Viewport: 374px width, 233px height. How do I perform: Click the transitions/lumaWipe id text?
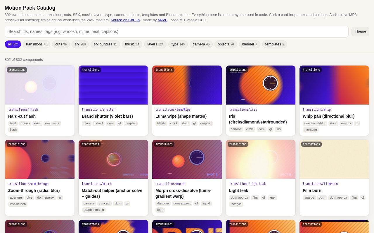173,110
